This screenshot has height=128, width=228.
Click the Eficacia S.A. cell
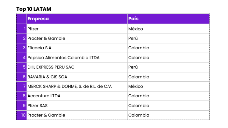tap(77, 48)
